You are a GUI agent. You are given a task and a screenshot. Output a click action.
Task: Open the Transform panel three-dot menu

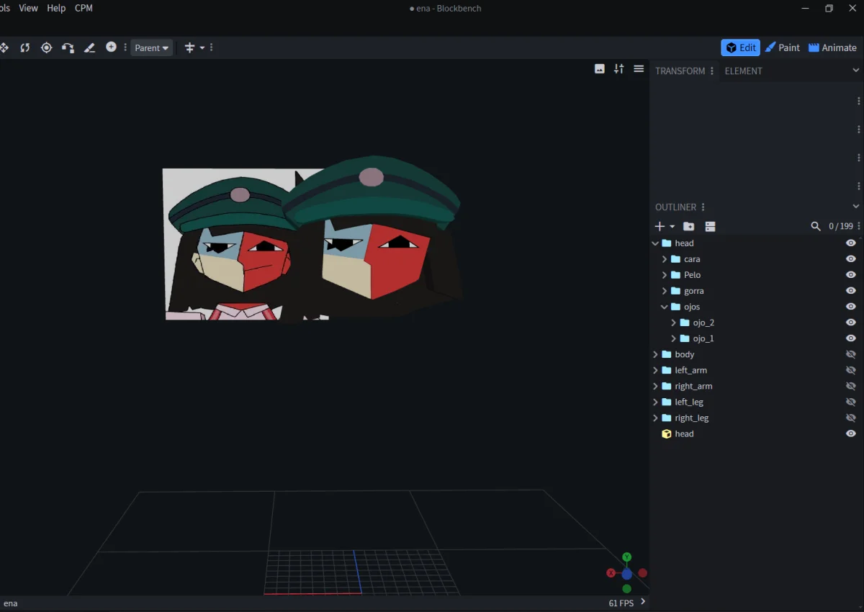[712, 71]
